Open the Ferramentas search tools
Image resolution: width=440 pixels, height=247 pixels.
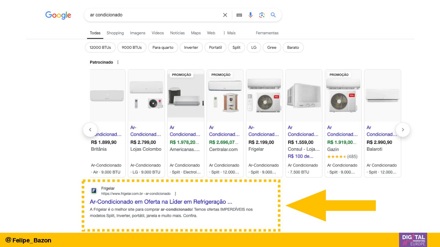[x=267, y=33]
